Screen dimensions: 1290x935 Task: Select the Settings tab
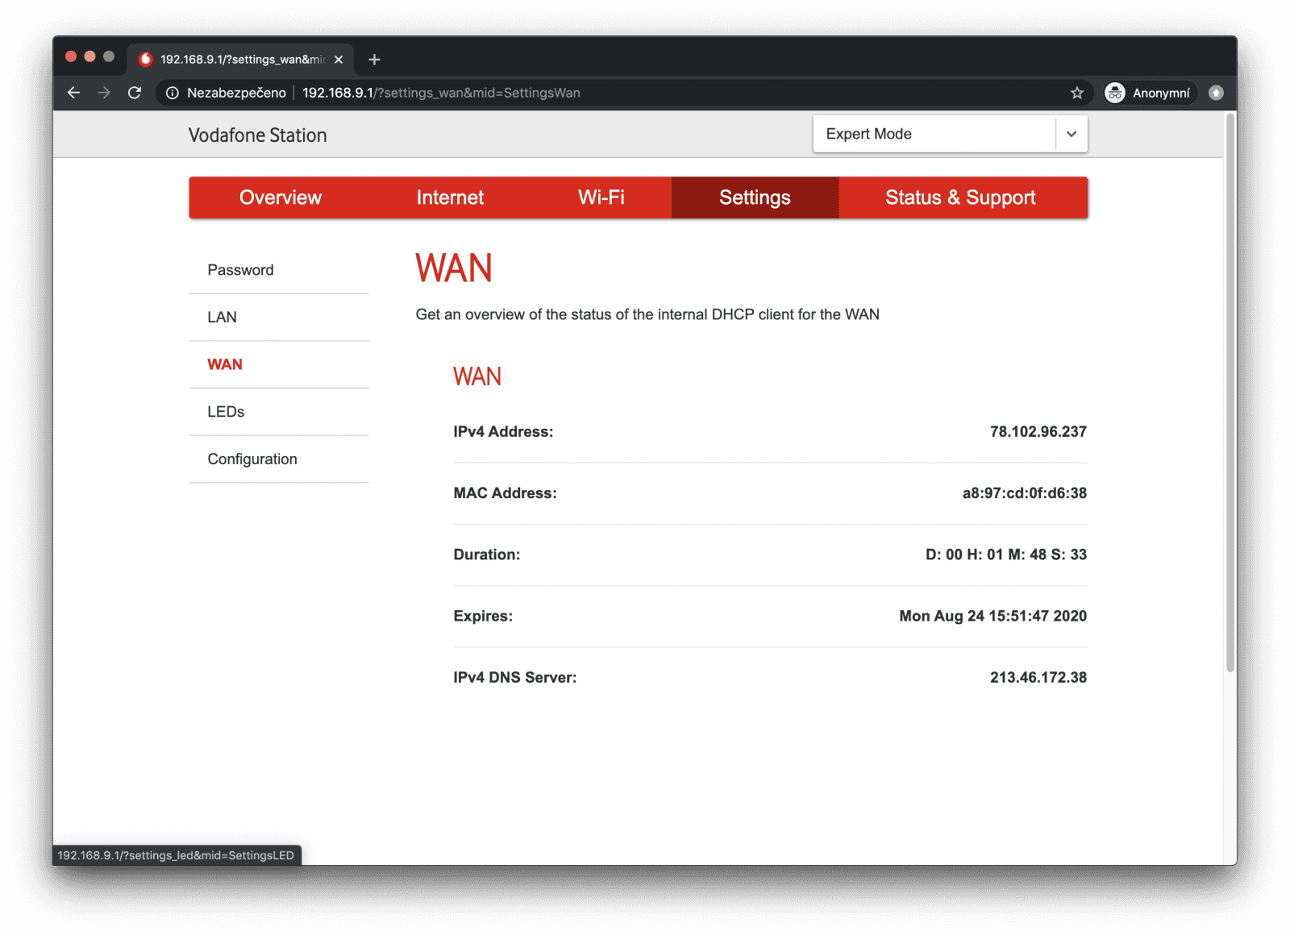(755, 197)
